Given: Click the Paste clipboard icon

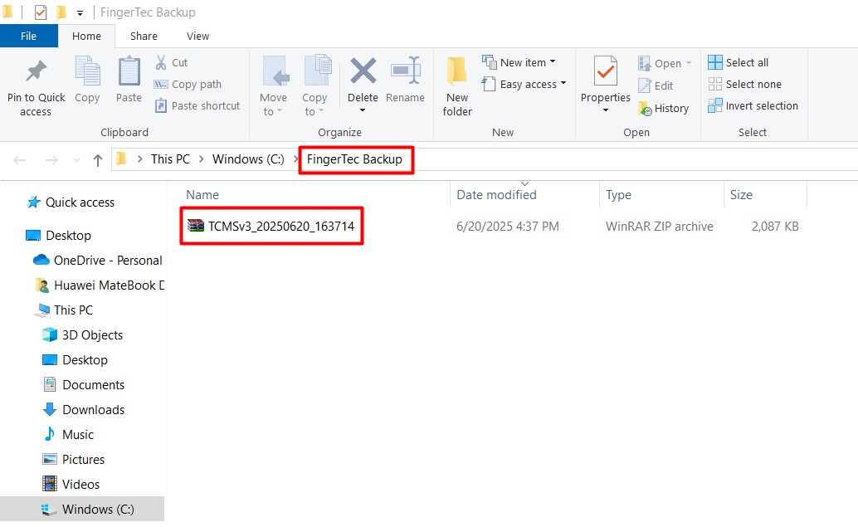Looking at the screenshot, I should coord(129,71).
